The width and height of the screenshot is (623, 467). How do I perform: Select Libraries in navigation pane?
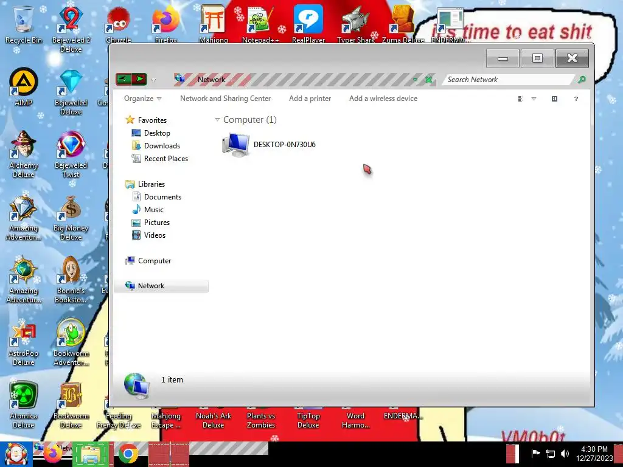145,184
